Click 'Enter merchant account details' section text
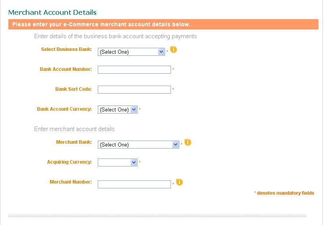This screenshot has width=324, height=225. 74,129
